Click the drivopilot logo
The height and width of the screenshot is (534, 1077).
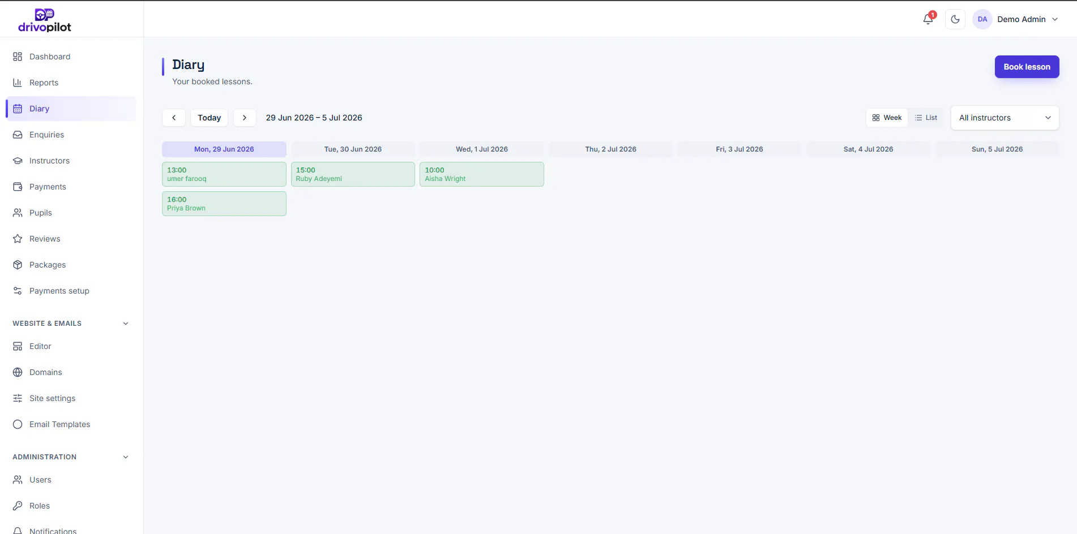[45, 20]
